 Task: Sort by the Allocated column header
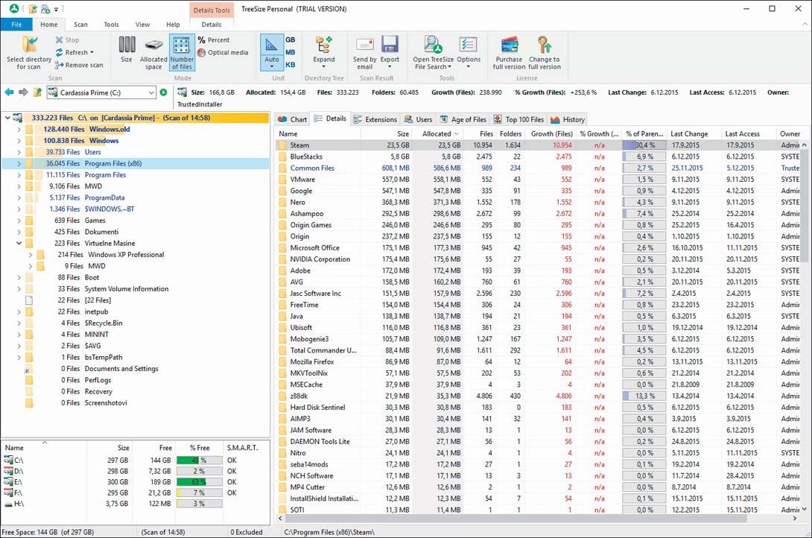437,133
